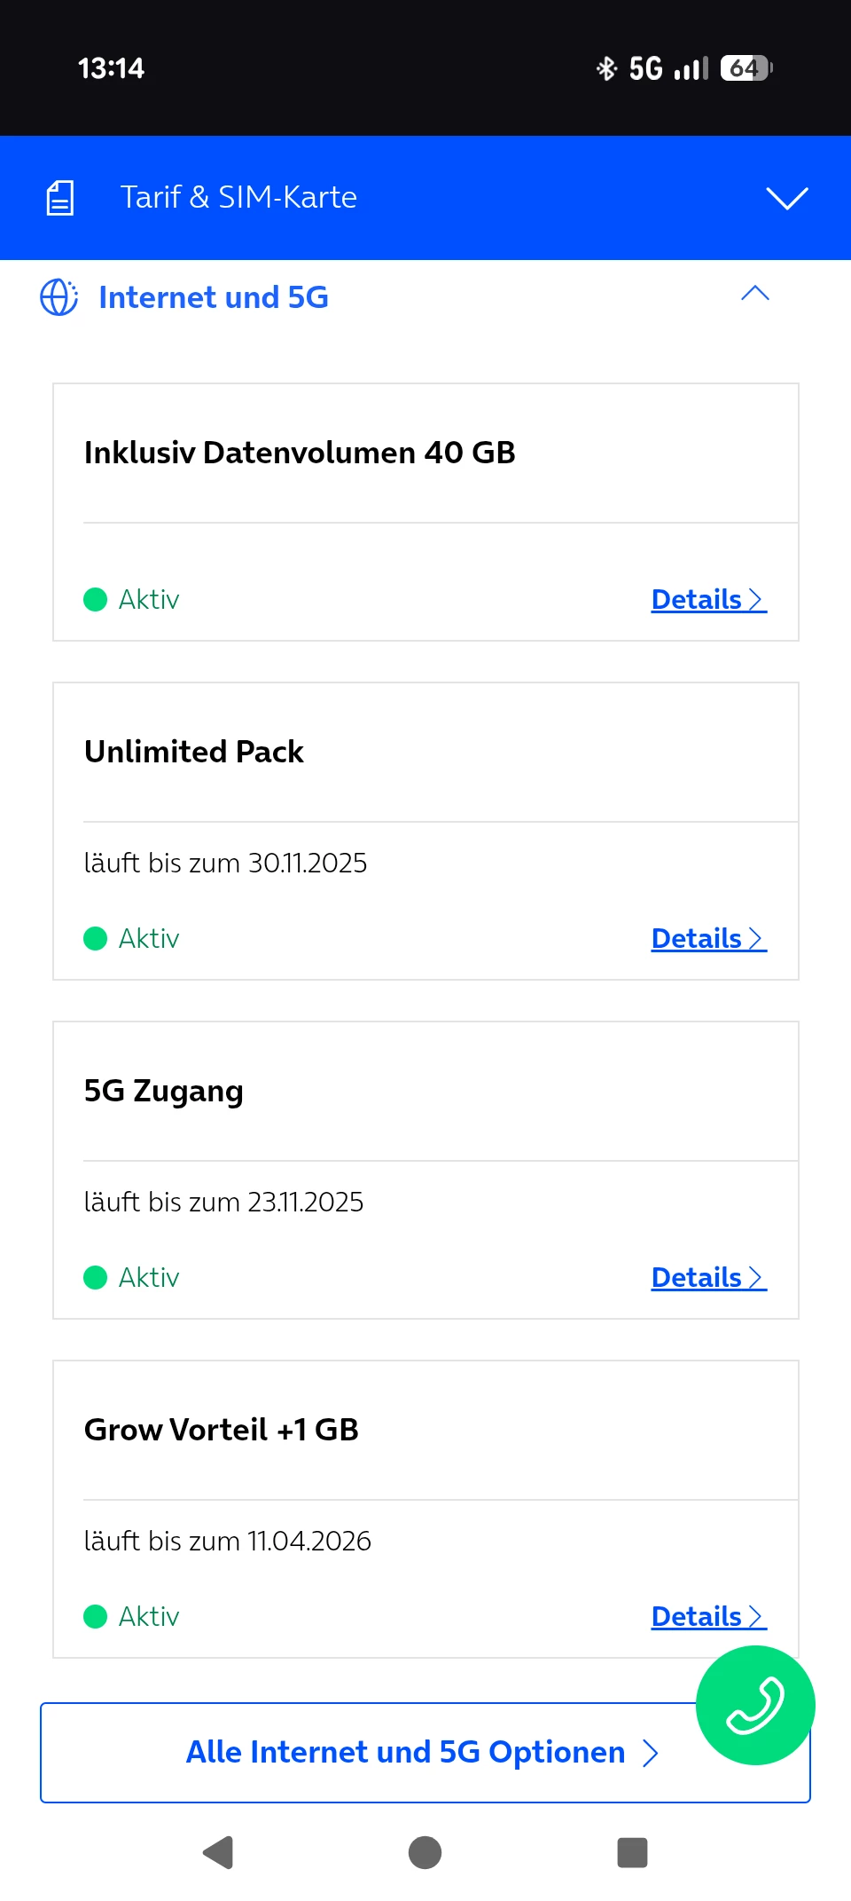
Task: Tap Alle Internet und 5G Optionen button
Action: click(x=406, y=1753)
